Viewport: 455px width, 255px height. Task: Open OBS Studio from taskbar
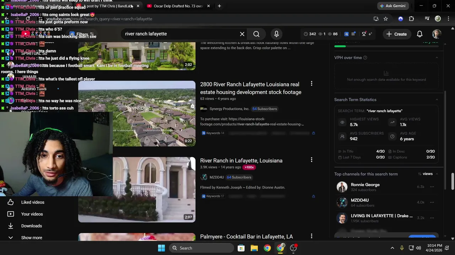293,248
